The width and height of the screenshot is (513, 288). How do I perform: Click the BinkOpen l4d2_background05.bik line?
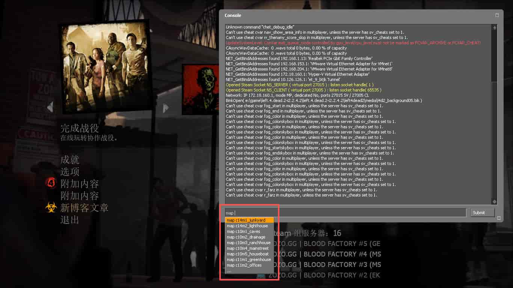tap(324, 100)
